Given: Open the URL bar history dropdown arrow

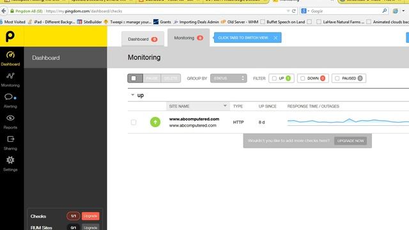Looking at the screenshot, I should [x=288, y=11].
